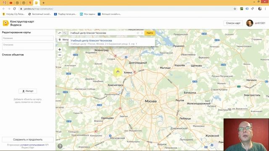269x151 pixels.
Task: Click the yellow Найти search button
Action: 150,33
